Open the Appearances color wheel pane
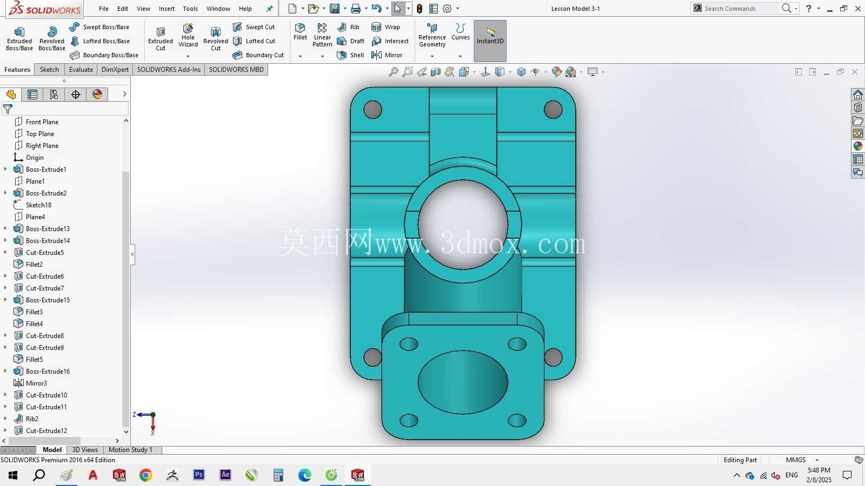Image resolution: width=865 pixels, height=486 pixels. point(858,146)
